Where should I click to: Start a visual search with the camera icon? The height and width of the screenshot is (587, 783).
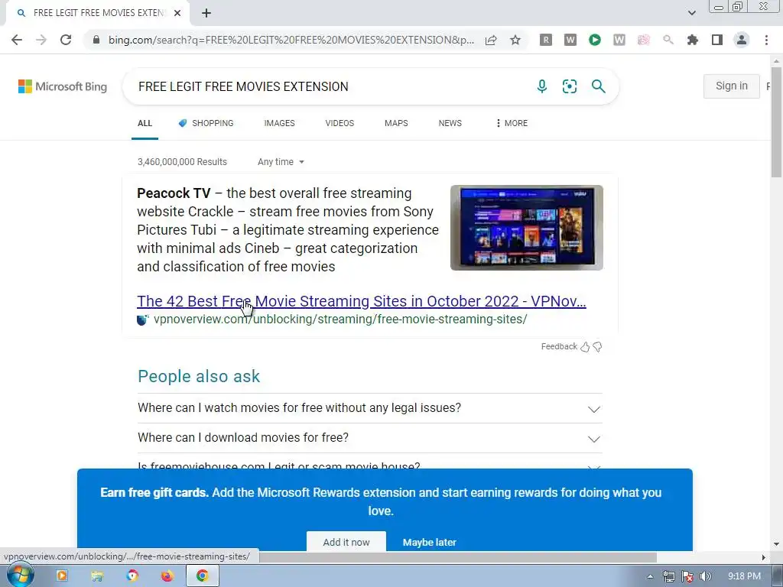coord(570,86)
